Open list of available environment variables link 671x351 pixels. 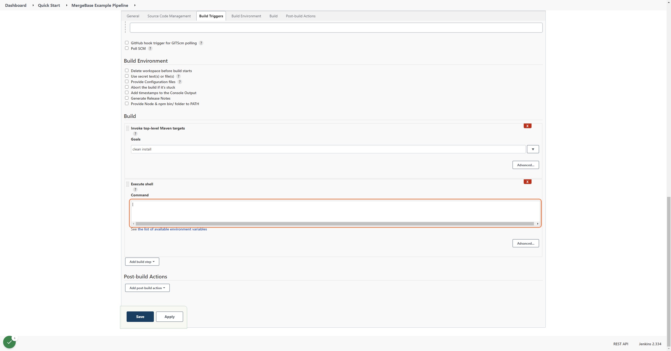[x=172, y=229]
